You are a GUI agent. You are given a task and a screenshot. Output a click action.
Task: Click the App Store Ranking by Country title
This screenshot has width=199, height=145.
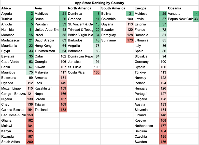pyautogui.click(x=99, y=3)
